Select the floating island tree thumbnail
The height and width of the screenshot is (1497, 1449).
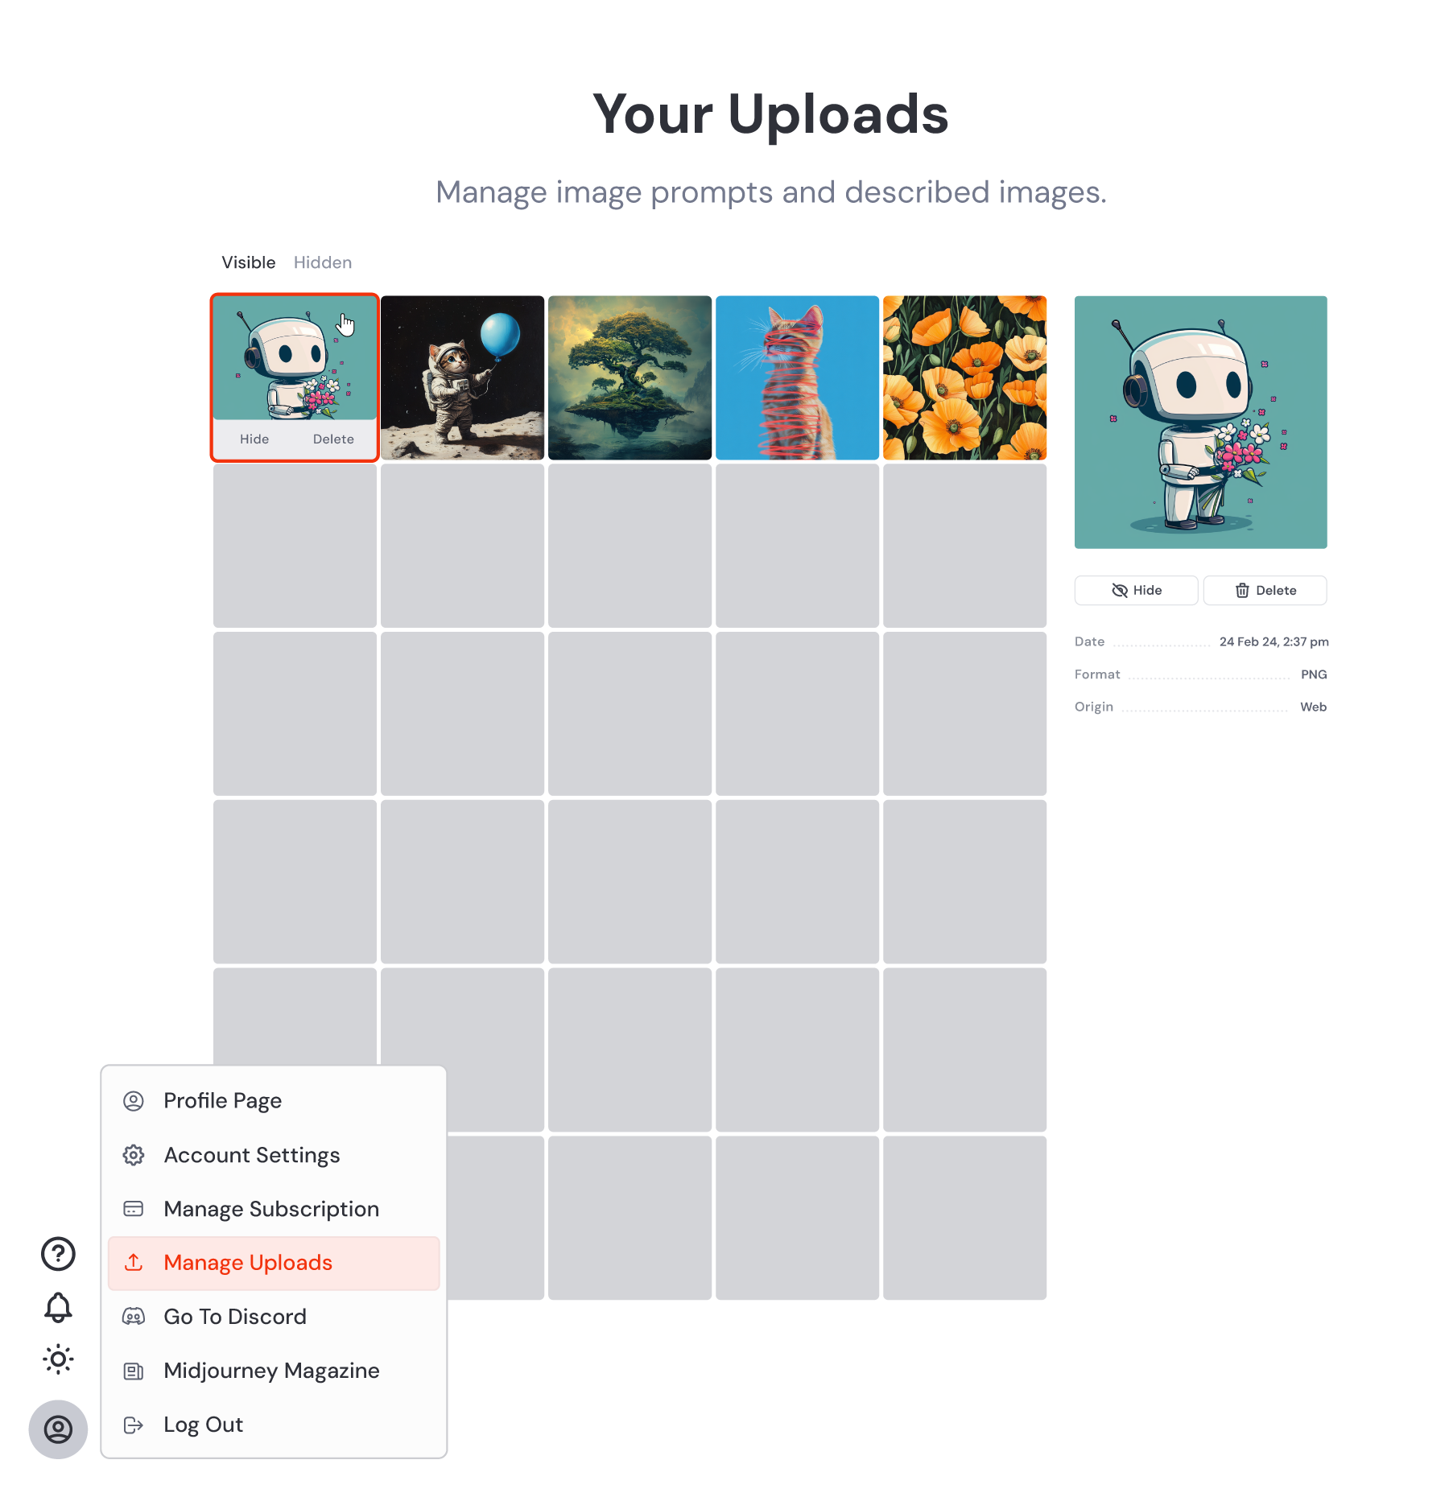(630, 377)
